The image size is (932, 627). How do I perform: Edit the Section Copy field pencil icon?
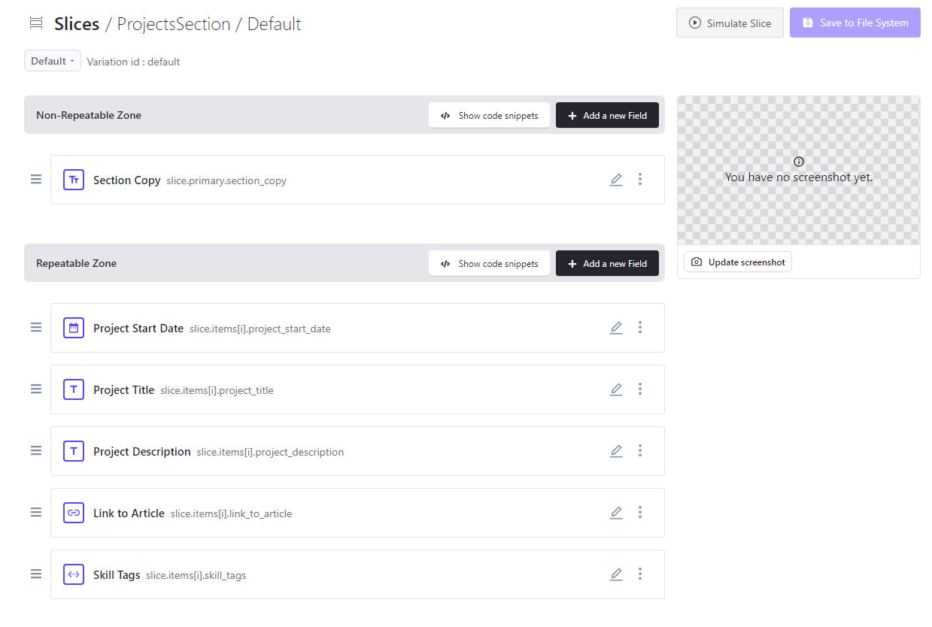pos(616,180)
